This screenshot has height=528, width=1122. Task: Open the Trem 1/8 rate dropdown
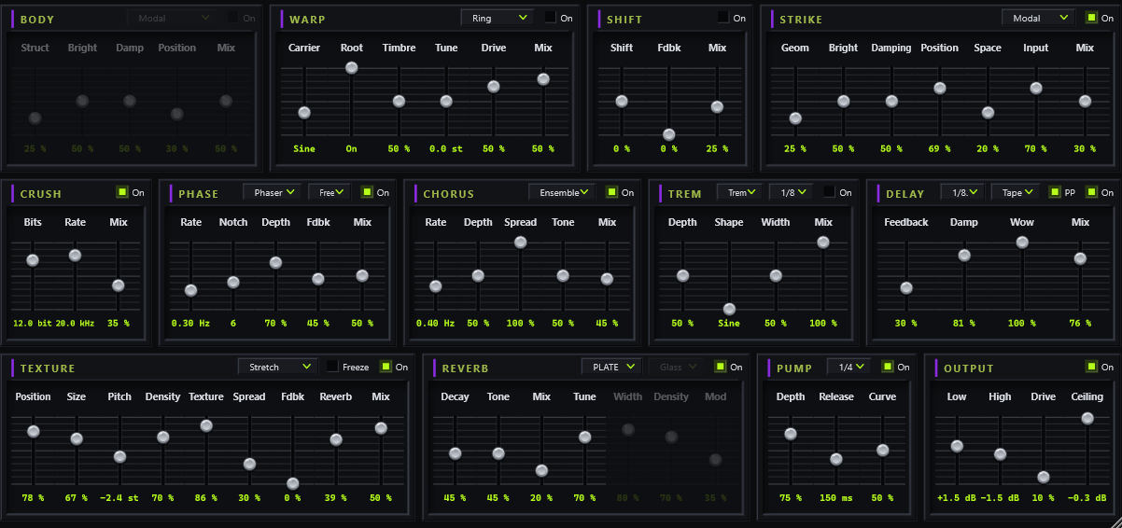coord(791,192)
